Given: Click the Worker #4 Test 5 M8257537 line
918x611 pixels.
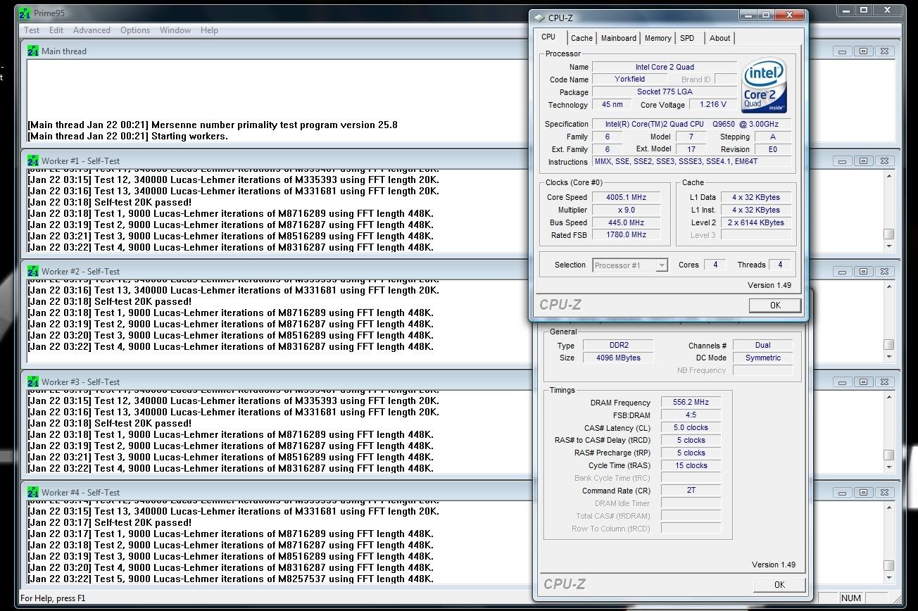Looking at the screenshot, I should click(x=231, y=579).
